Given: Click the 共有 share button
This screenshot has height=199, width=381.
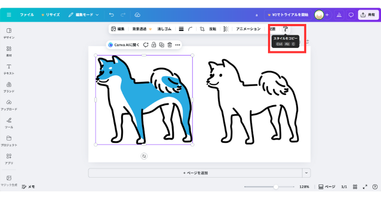Looking at the screenshot, I should point(368,15).
